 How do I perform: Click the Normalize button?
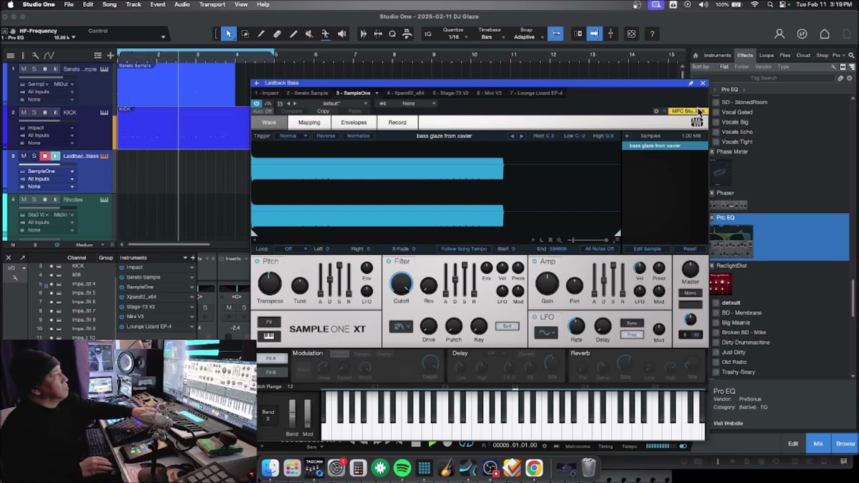[x=358, y=136]
